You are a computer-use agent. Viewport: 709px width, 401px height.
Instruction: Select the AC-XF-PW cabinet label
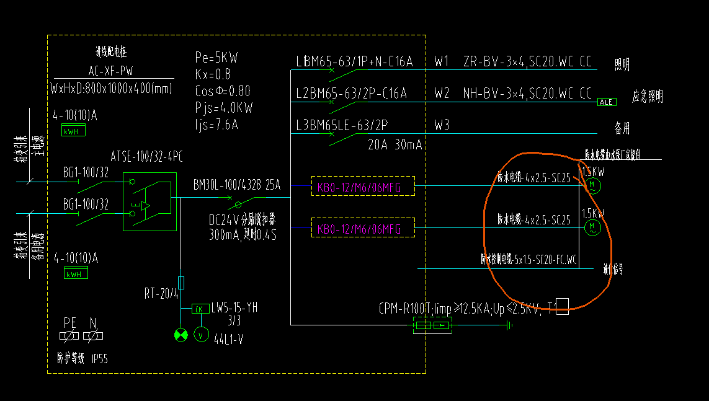coord(111,71)
